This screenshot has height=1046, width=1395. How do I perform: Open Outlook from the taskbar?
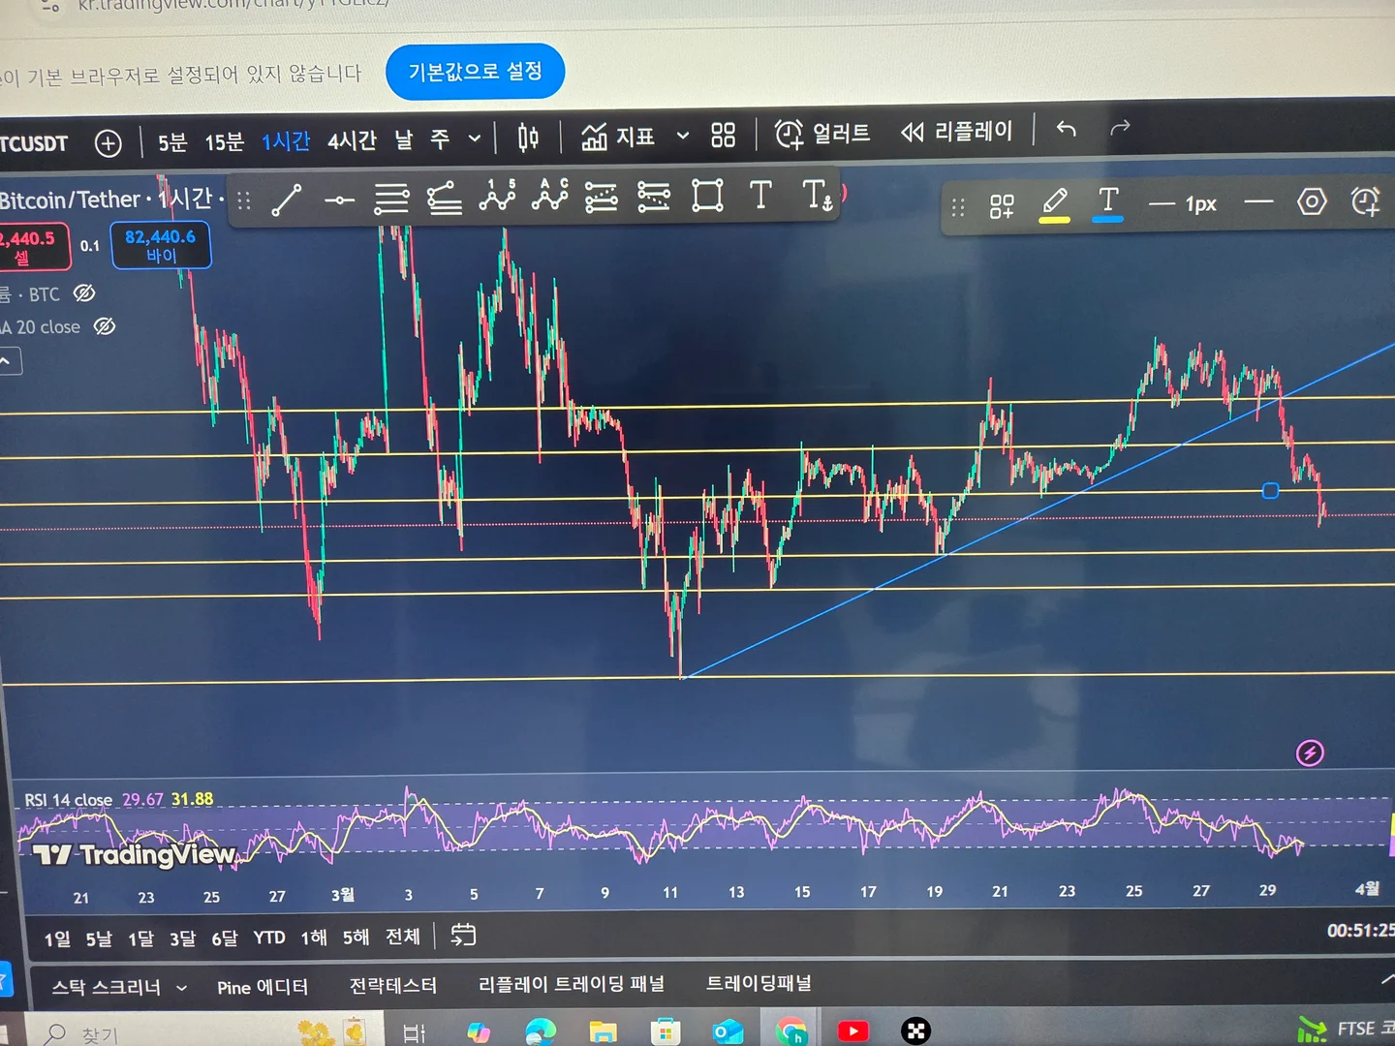pyautogui.click(x=728, y=1031)
